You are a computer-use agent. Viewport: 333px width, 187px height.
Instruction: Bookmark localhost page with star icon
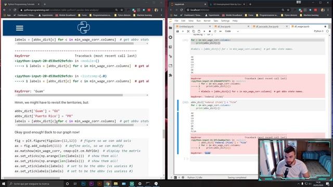coord(288,10)
